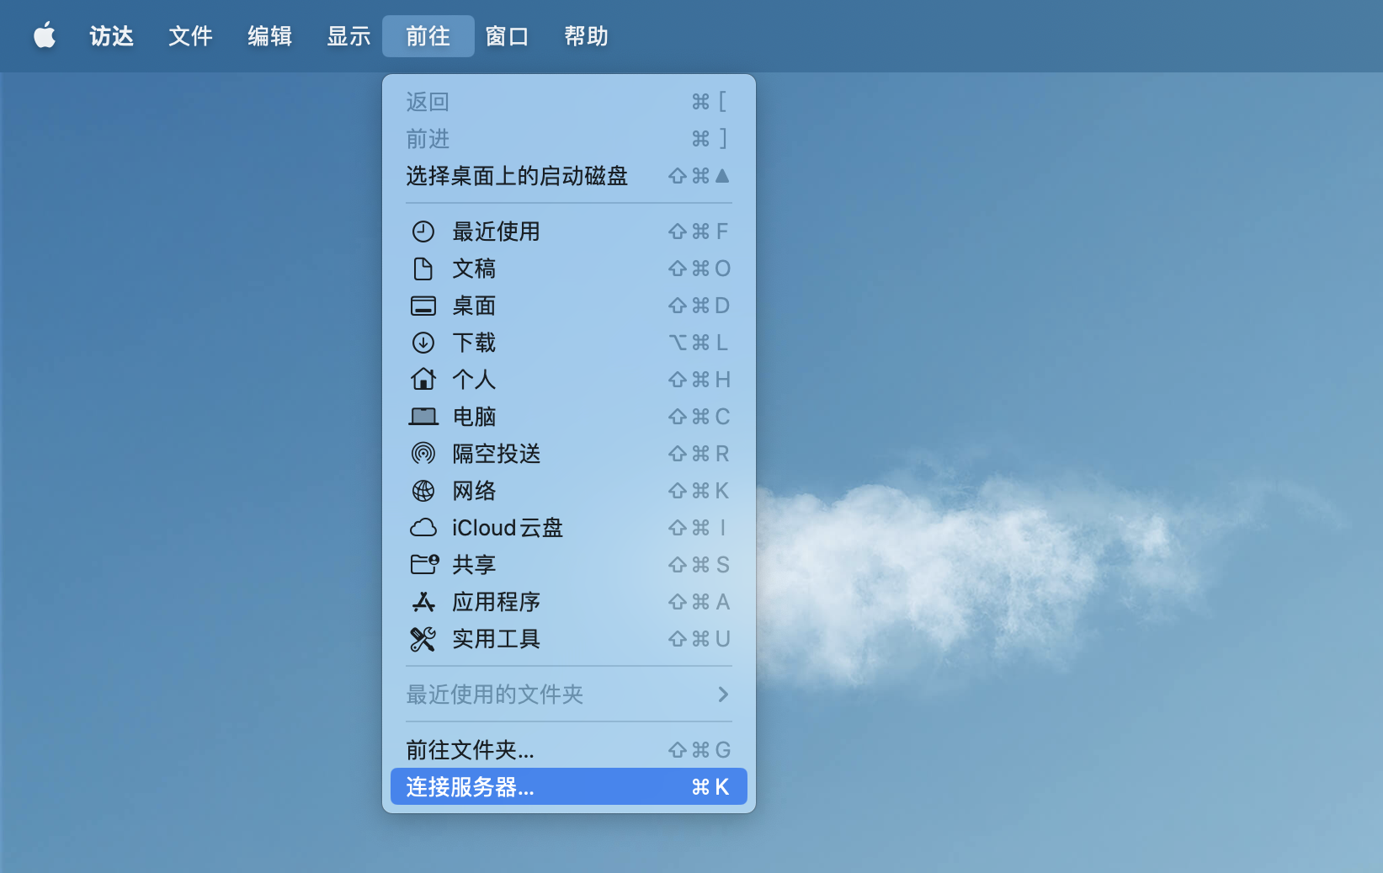Open 下载 via its download arrow icon
Screen dimensions: 1383x873
point(423,343)
